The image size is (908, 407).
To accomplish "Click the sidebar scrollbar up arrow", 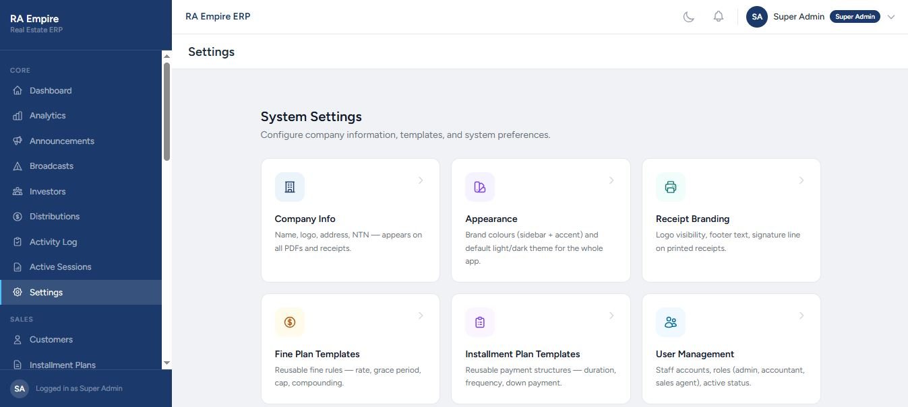I will (167, 57).
